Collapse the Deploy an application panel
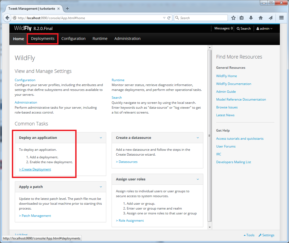 click(x=101, y=138)
